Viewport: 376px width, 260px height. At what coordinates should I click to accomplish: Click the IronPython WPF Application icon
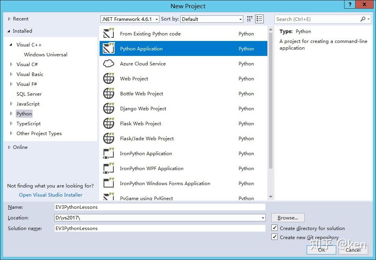(109, 168)
